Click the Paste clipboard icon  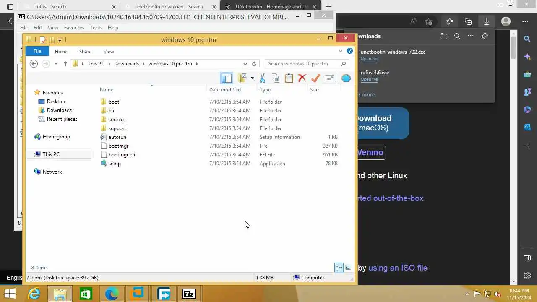coord(289,78)
